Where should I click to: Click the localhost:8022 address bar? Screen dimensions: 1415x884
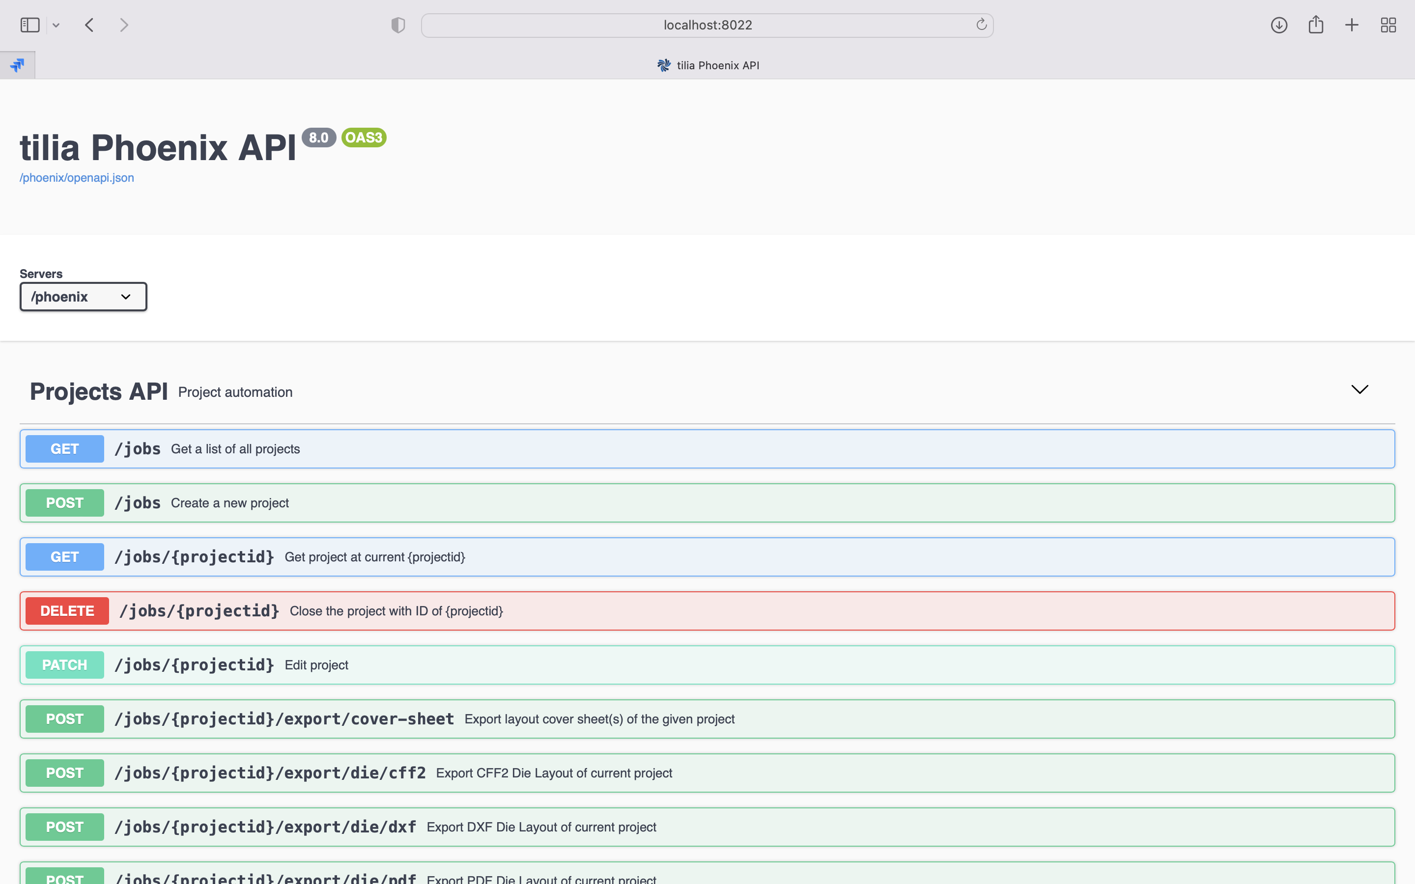(x=707, y=25)
